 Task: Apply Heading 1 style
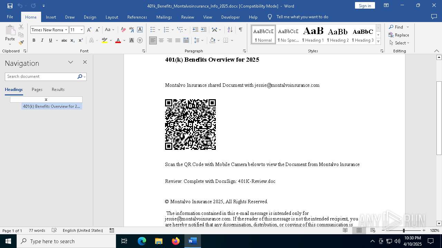coord(313,34)
